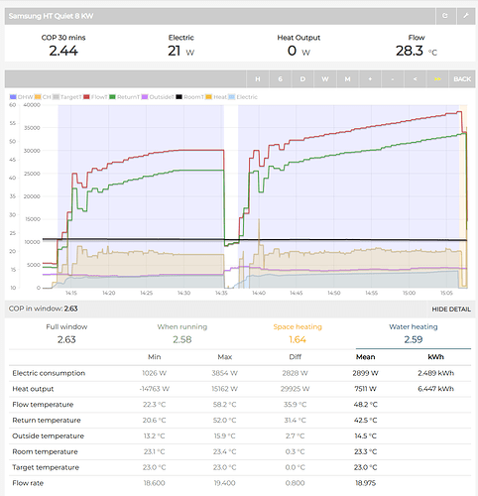Select the Full window COP tab
Screen dimensions: 478x496
[66, 333]
